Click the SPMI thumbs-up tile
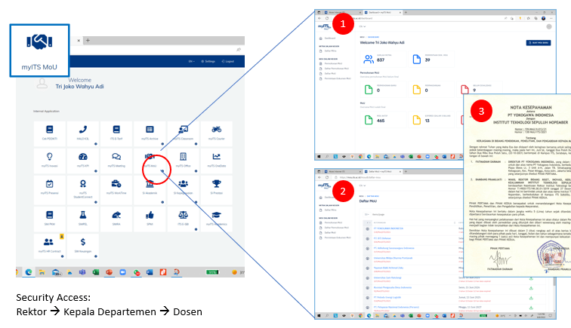 pos(150,218)
